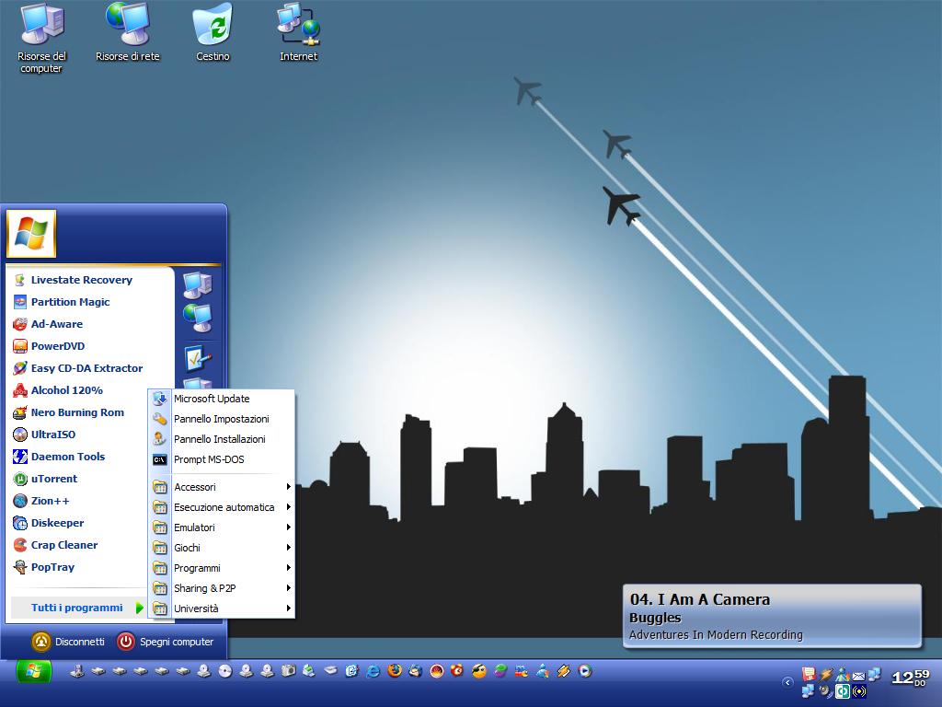Viewport: 942px width, 707px height.
Task: Click the Risorse di rete desktop icon
Action: pos(127,33)
